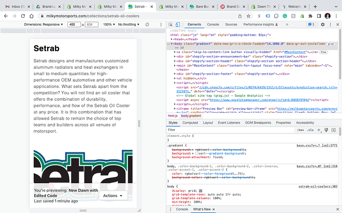Viewport: 342px width, 213px height.
Task: Toggle the :hov element state button
Action: coord(299,130)
